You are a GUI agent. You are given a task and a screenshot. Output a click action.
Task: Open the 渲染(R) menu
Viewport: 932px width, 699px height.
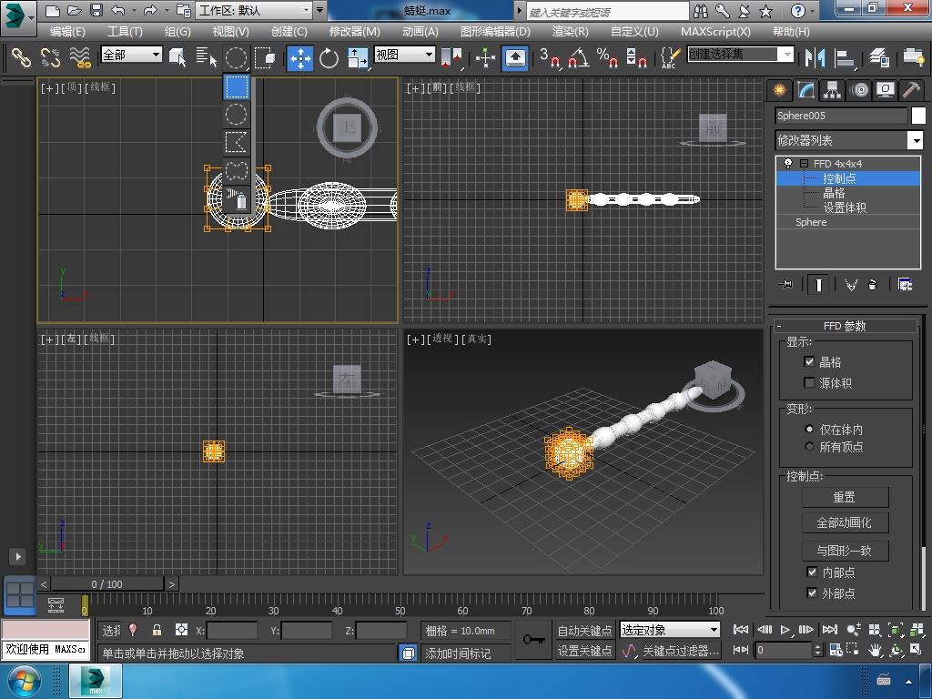click(570, 31)
